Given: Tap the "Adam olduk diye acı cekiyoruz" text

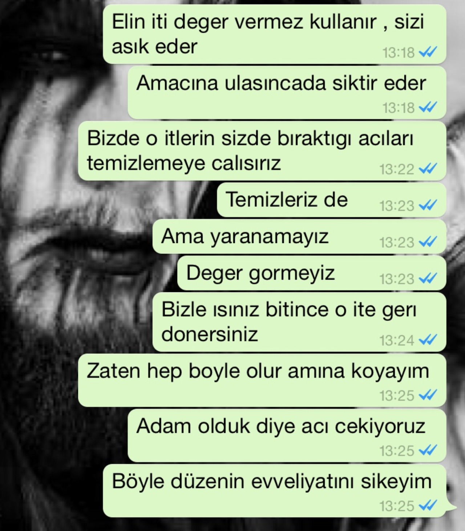Looking at the screenshot, I should 281,426.
